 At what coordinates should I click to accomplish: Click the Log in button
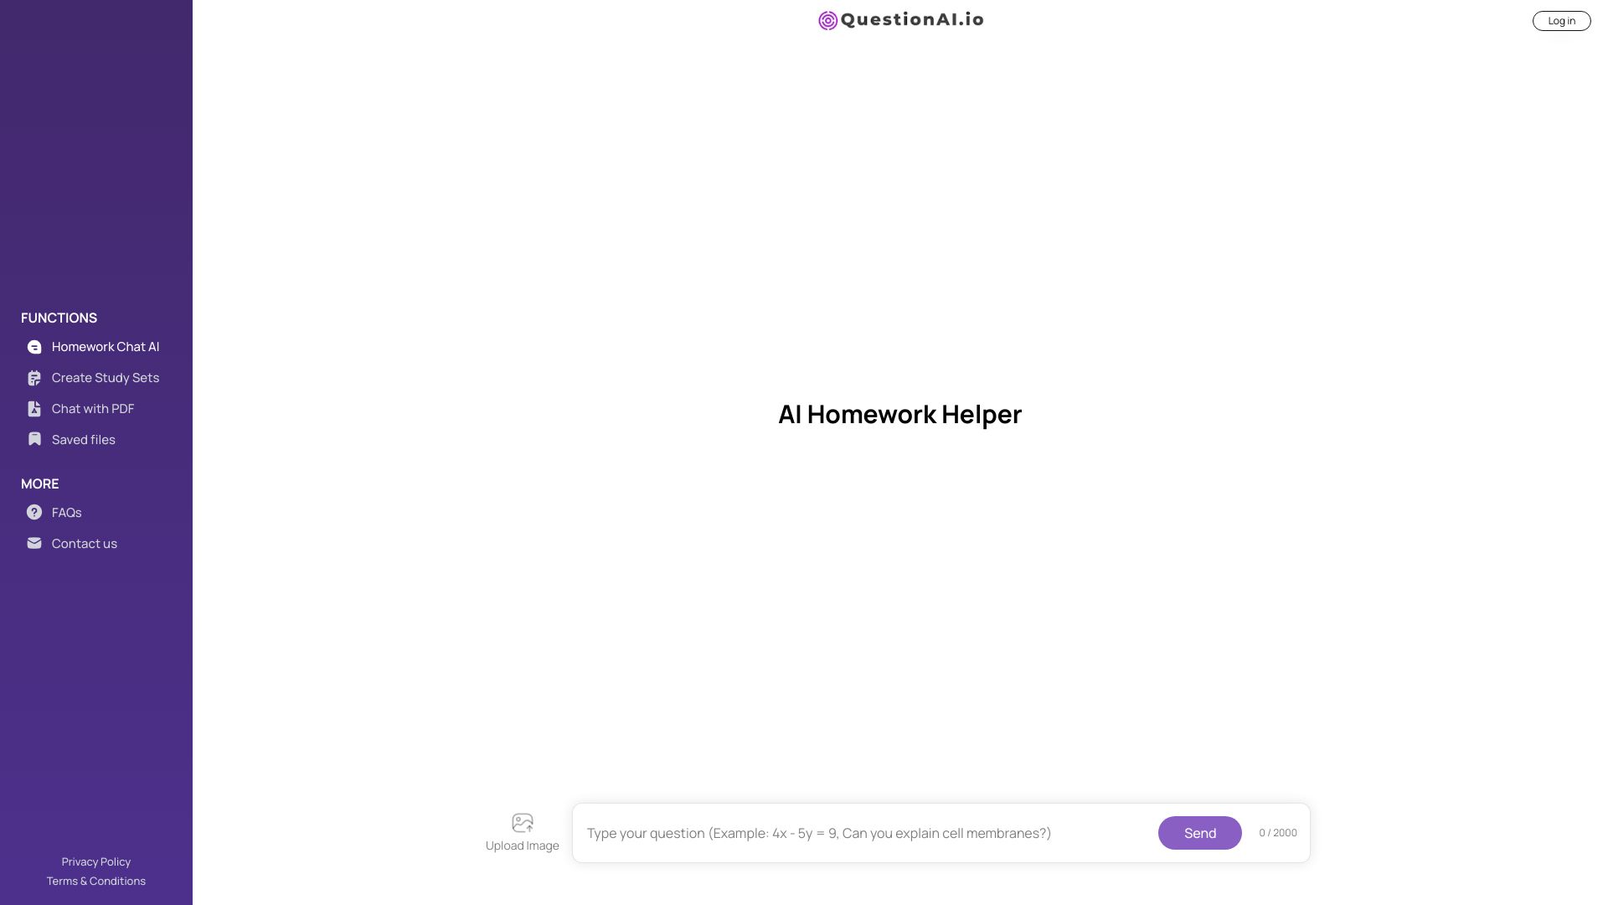coord(1560,20)
